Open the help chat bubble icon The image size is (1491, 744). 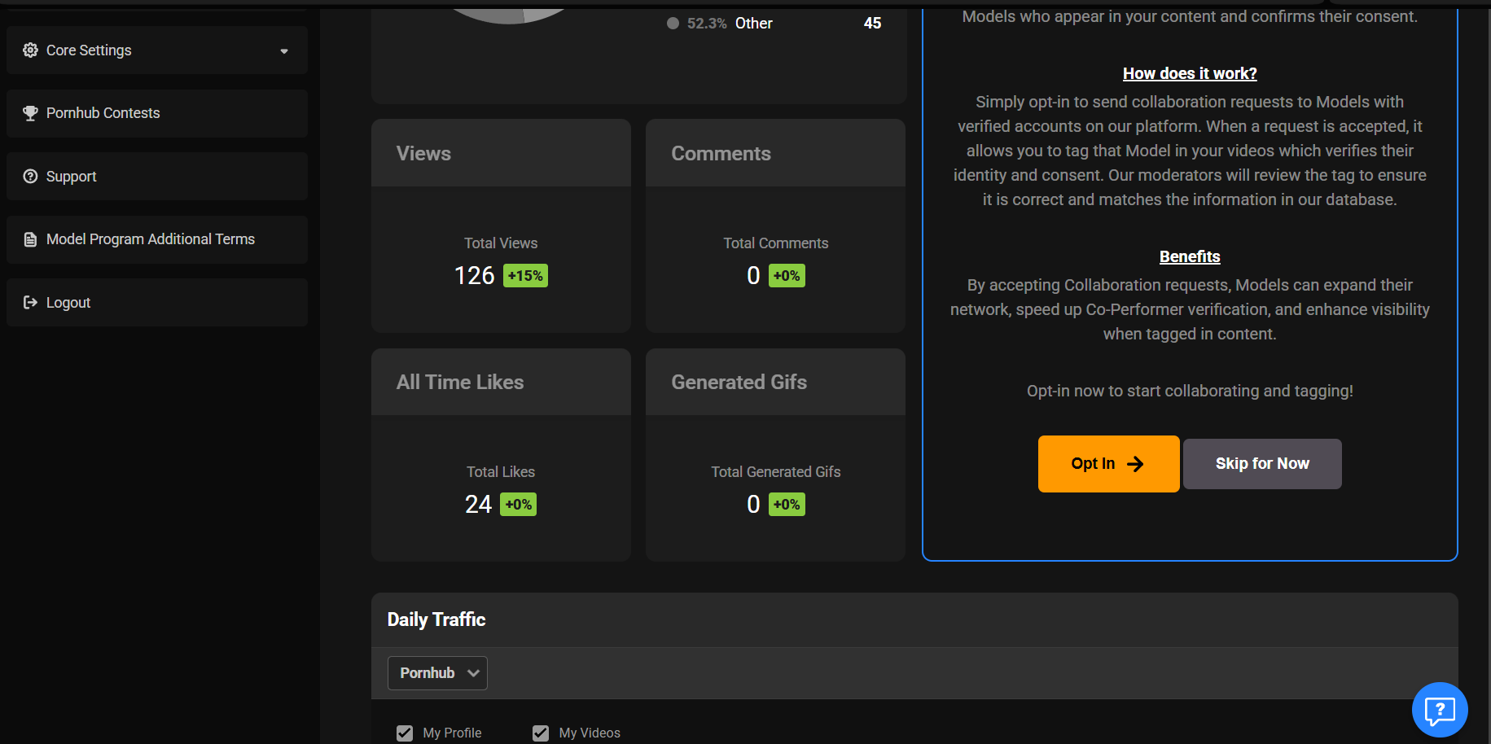point(1440,710)
